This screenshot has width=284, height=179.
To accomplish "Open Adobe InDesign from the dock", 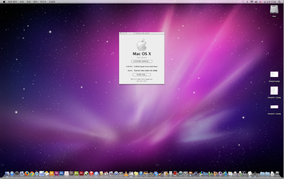I will pyautogui.click(x=57, y=173).
